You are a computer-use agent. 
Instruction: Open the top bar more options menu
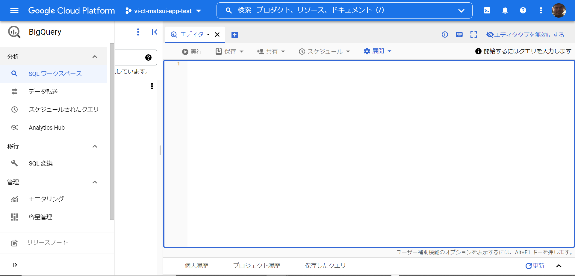pyautogui.click(x=541, y=10)
